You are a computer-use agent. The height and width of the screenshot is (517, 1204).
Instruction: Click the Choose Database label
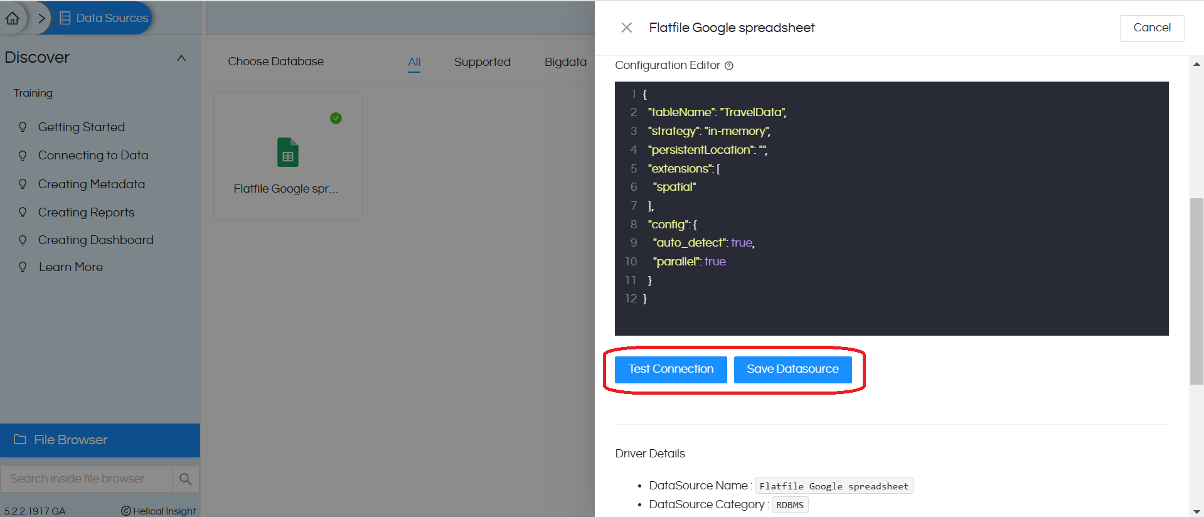pos(276,61)
